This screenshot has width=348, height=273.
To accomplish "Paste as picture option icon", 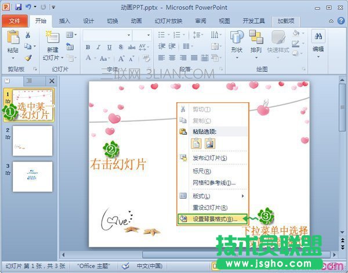I will [210, 143].
